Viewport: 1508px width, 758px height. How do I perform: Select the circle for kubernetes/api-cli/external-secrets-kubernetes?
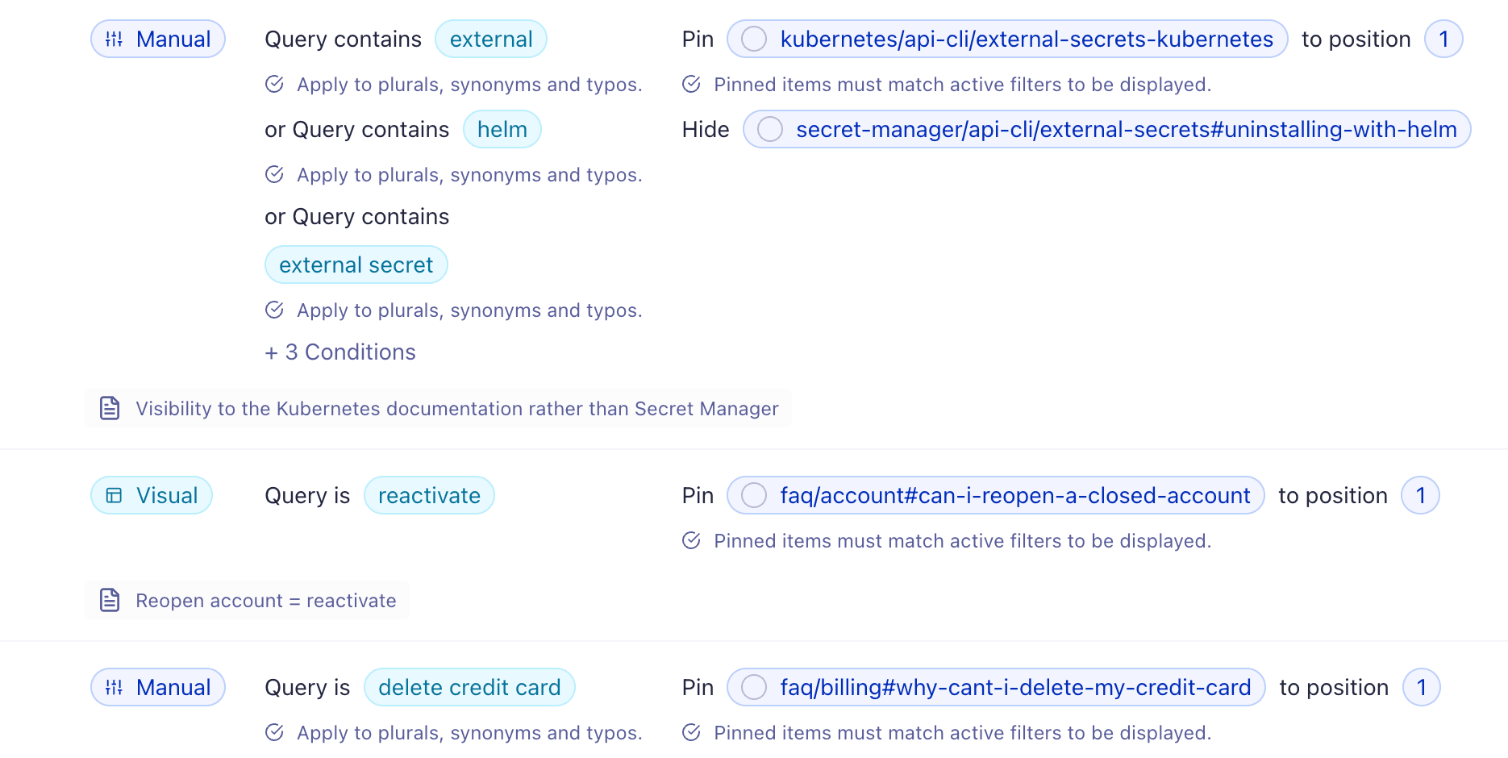coord(754,40)
